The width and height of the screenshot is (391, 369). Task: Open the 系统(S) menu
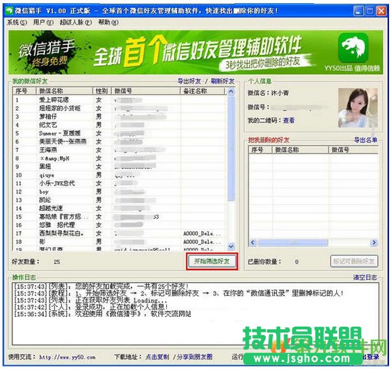[17, 22]
